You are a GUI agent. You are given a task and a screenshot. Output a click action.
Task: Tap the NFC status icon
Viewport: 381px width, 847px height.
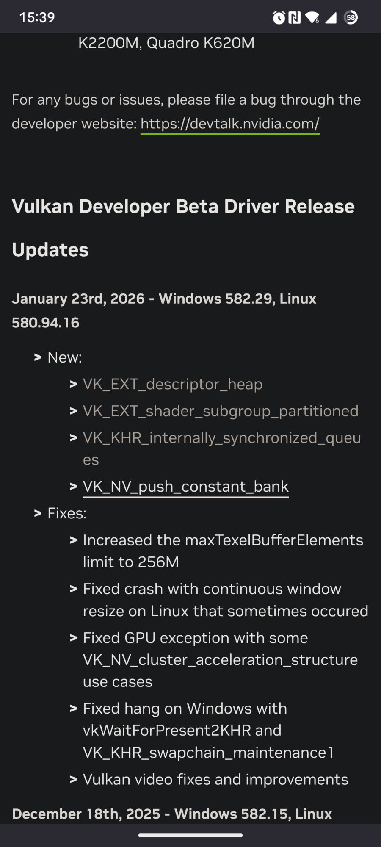(x=295, y=17)
